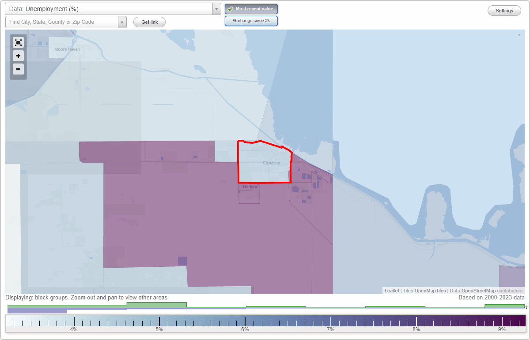Click a green histogram bar above the legend
Viewport: 530px width, 340px height.
(157, 305)
